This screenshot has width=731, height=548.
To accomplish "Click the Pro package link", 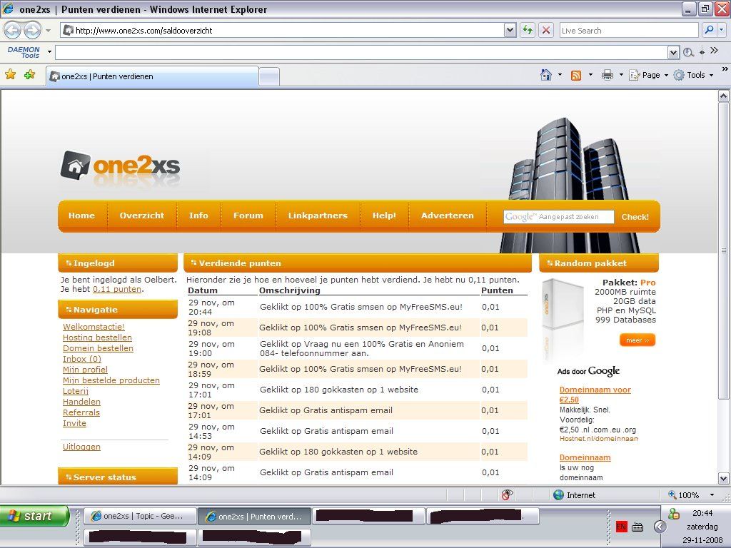I will 647,283.
